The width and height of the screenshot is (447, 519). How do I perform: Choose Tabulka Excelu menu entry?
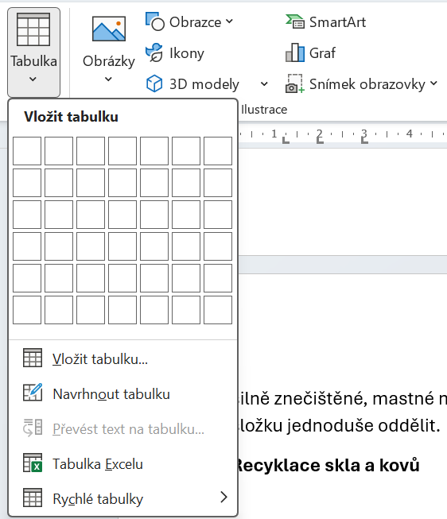(x=123, y=463)
